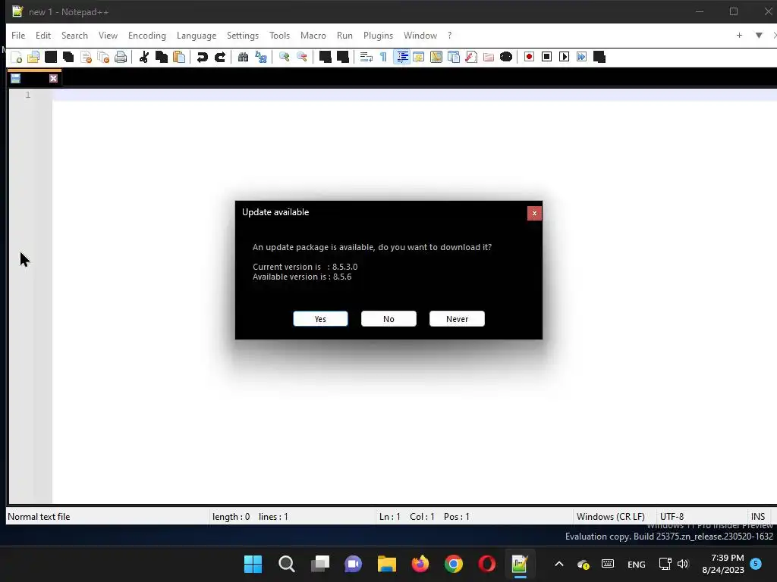The height and width of the screenshot is (582, 777).
Task: Open the Plugins menu
Action: click(378, 36)
